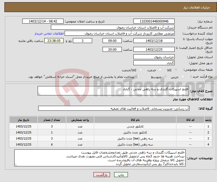
Task: Click the کانکتور چدنی item name
Action: point(135,126)
